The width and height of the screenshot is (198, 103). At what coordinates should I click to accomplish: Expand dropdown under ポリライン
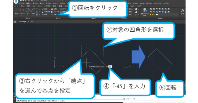click(22, 16)
